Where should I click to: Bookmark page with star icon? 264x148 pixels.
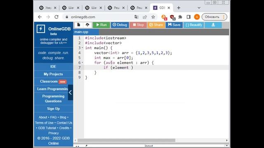(x=153, y=17)
